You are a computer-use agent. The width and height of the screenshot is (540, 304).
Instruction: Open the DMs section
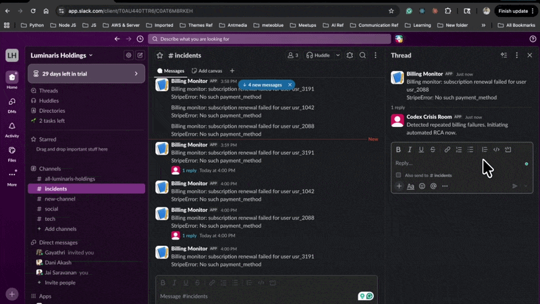12,105
